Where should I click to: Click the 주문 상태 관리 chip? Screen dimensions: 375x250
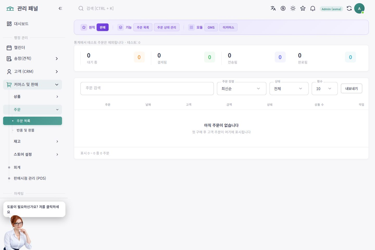(x=167, y=27)
